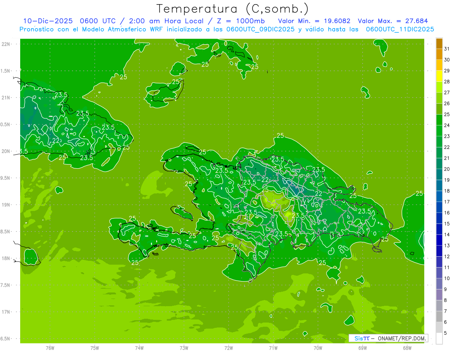
Task: Pick the gray swatch between 7 and 8
Action: [439, 305]
